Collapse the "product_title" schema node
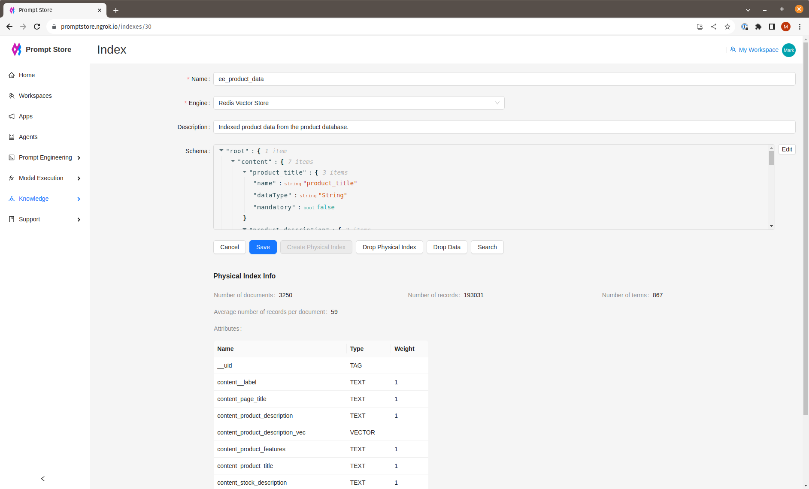Image resolution: width=809 pixels, height=489 pixels. [245, 172]
